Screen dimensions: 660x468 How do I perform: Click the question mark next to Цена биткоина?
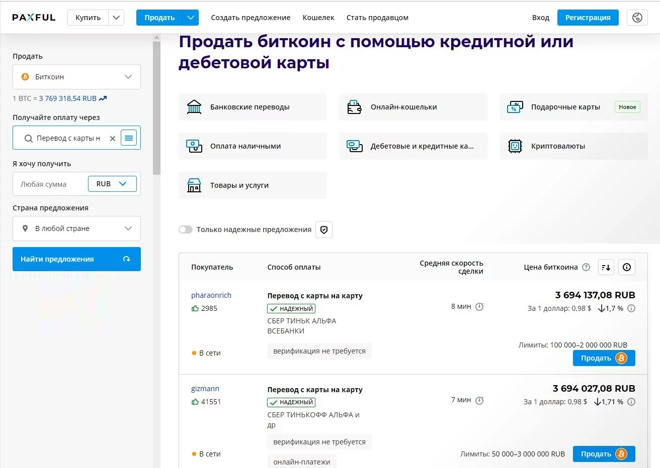tap(586, 267)
